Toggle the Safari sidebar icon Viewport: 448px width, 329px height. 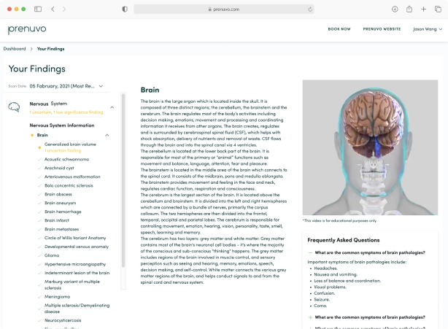pos(38,9)
